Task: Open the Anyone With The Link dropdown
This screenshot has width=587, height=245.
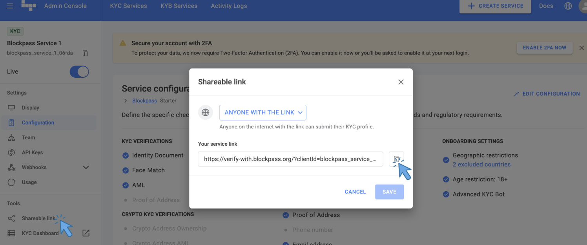Action: click(x=263, y=112)
